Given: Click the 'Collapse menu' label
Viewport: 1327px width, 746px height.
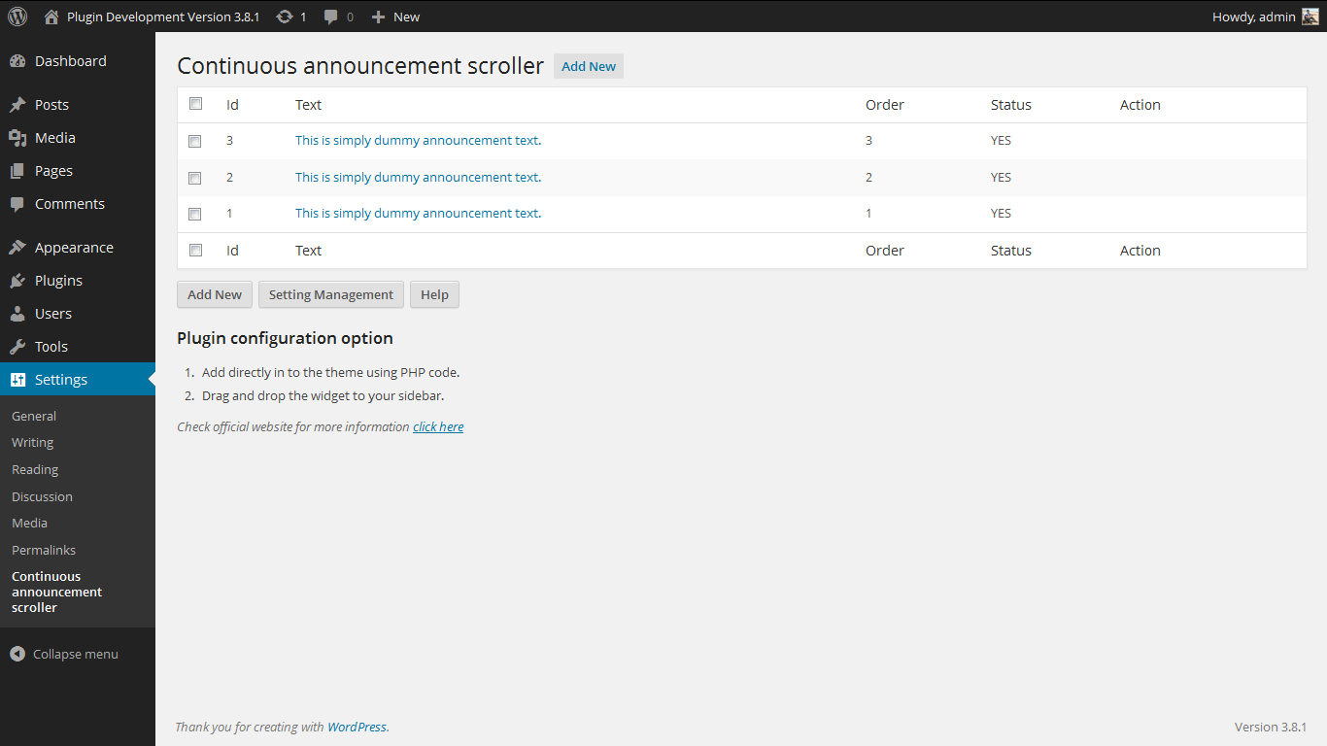Looking at the screenshot, I should pyautogui.click(x=76, y=655).
